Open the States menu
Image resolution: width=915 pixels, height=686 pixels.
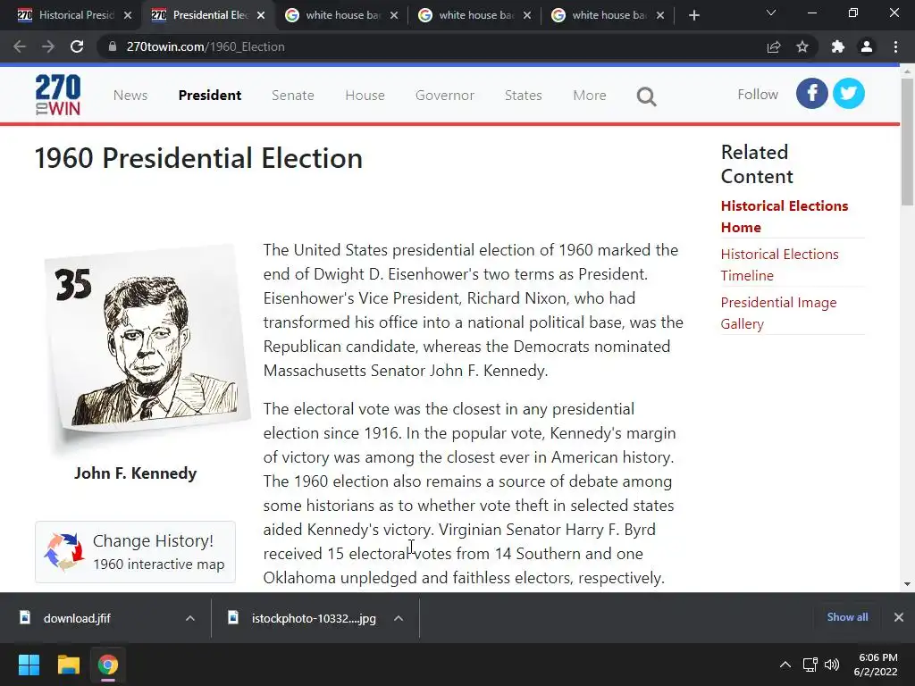click(x=524, y=95)
